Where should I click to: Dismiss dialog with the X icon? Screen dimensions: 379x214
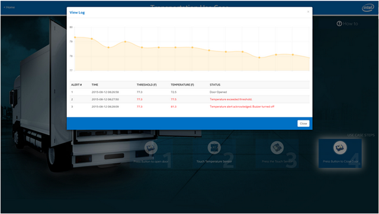click(308, 12)
